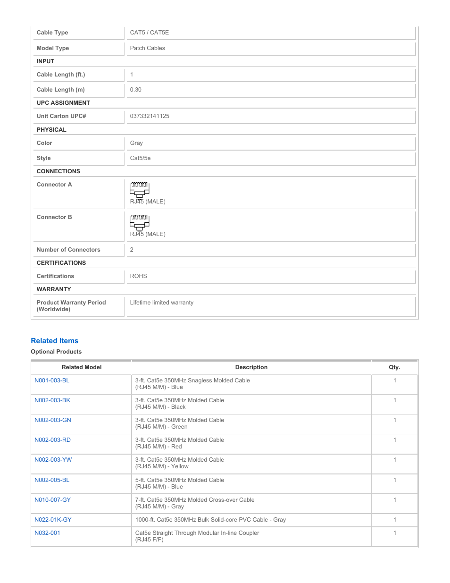
Task: Open the N032-001 related model link
Action: (47, 533)
